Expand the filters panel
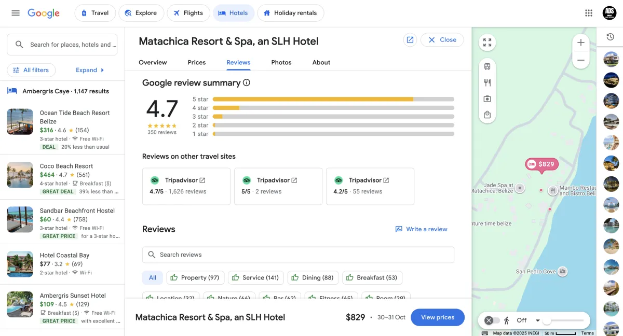Screen dimensions: 623x336 click(90, 70)
